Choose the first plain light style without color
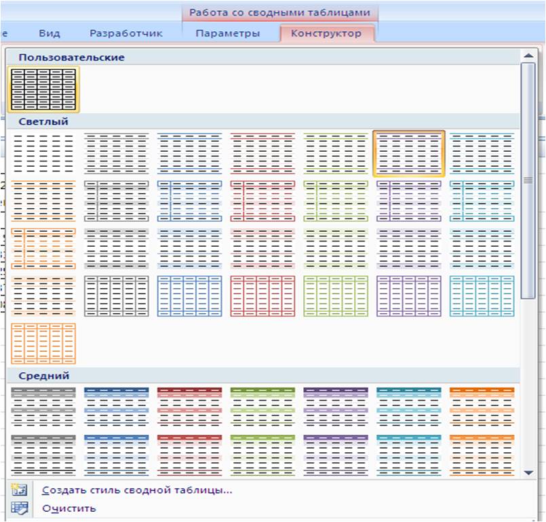This screenshot has height=522, width=546. click(x=43, y=153)
